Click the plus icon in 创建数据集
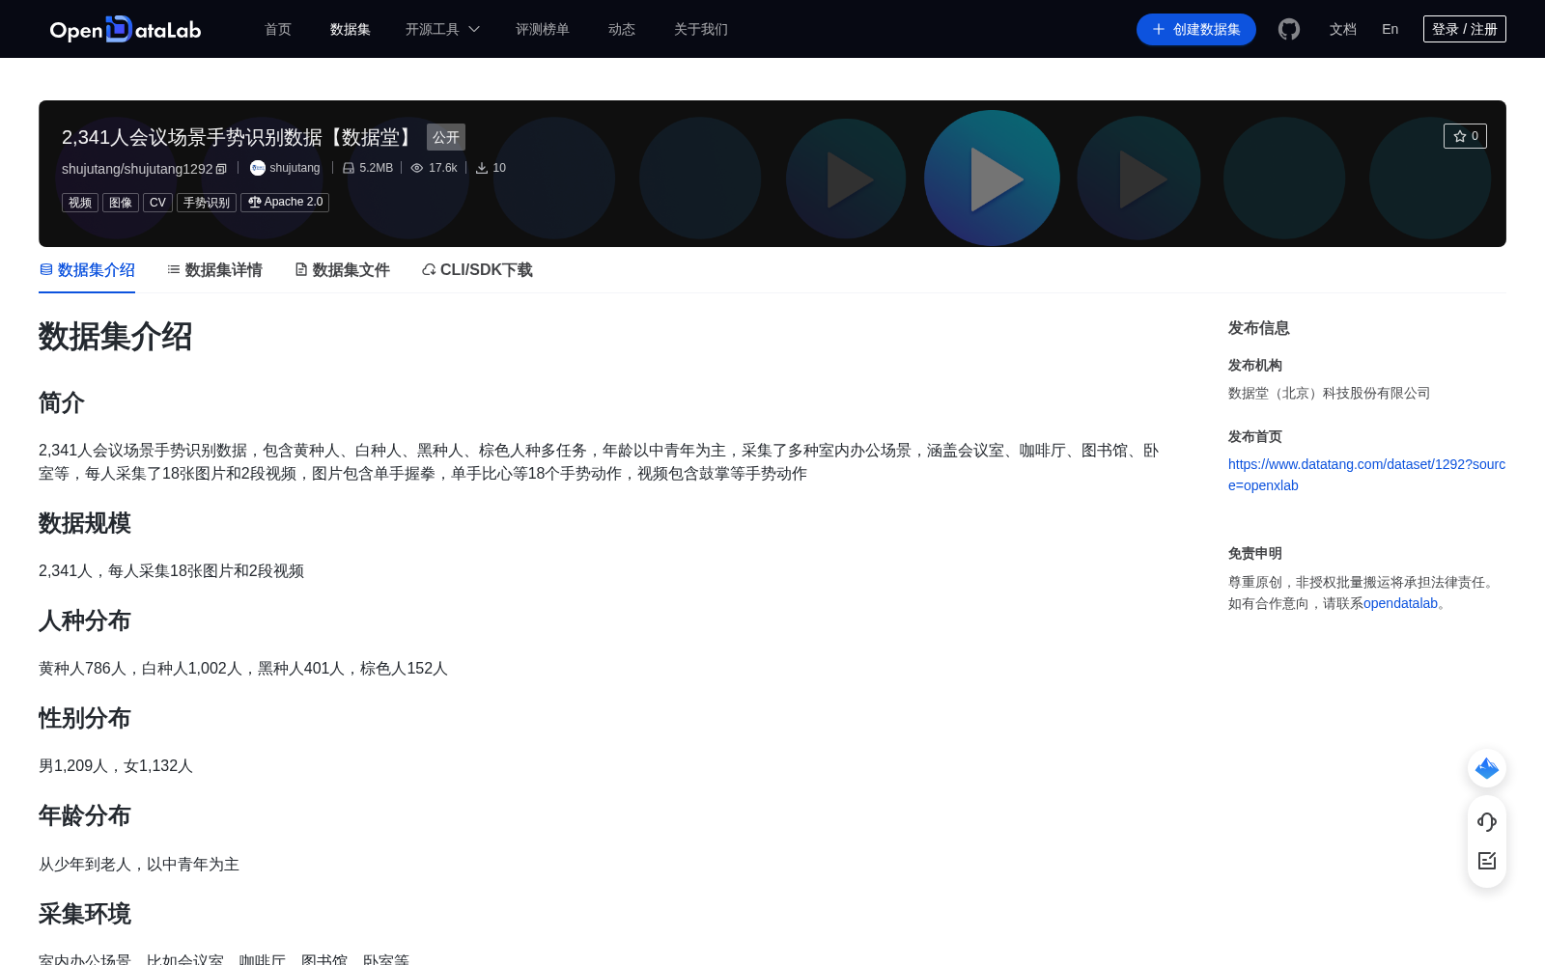The height and width of the screenshot is (965, 1545). coord(1159,30)
